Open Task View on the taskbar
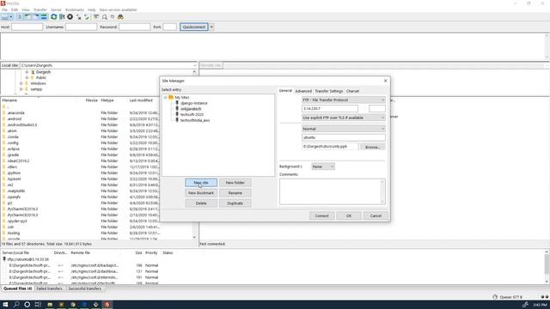The image size is (550, 309). click(38, 305)
